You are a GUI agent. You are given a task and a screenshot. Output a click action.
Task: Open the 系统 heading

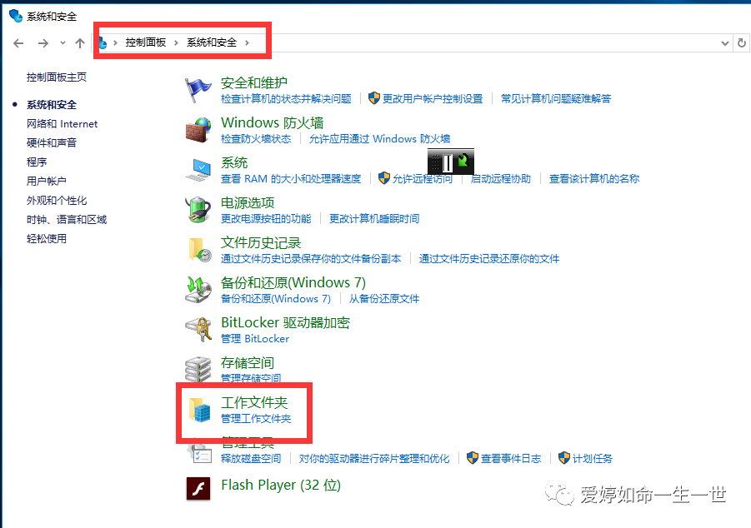(x=234, y=162)
